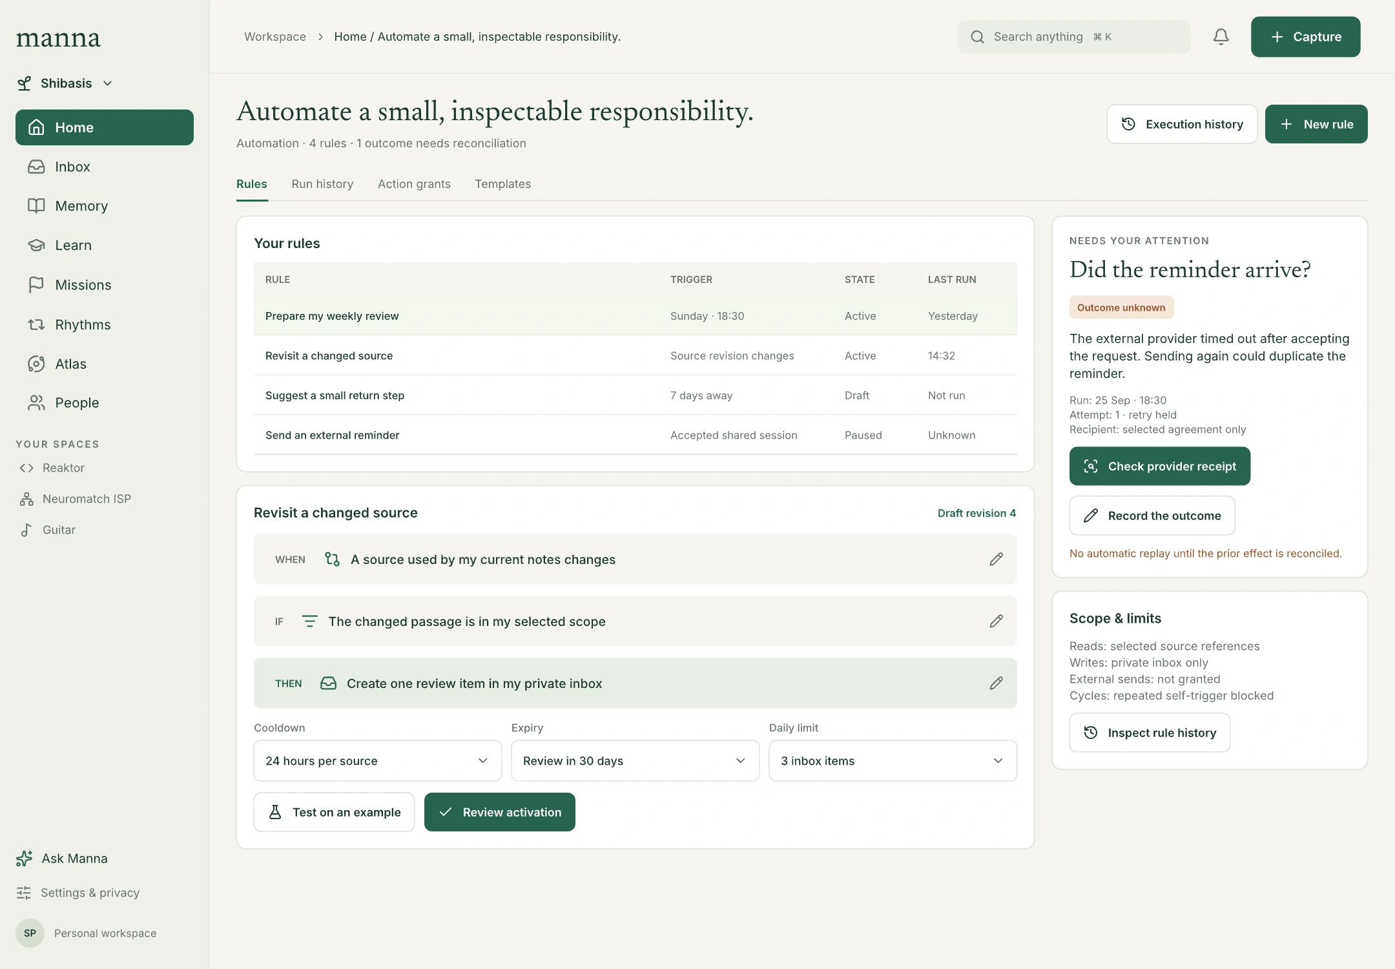Screen dimensions: 1395x969
Task: Open Execution history
Action: click(x=1182, y=124)
